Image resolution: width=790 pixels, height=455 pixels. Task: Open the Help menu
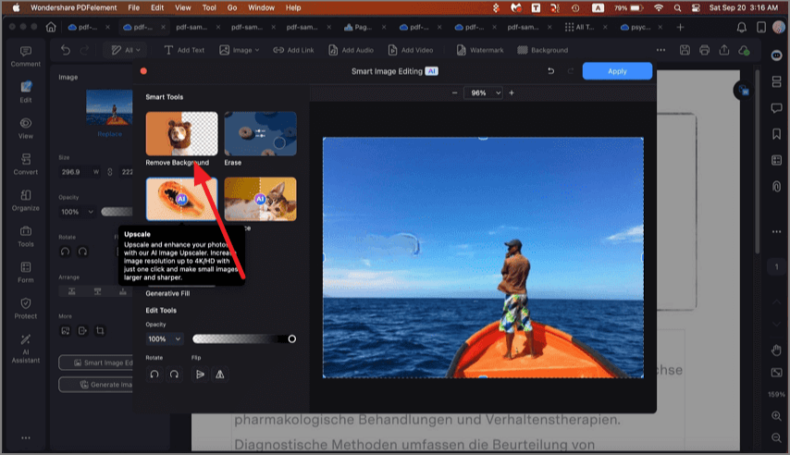293,7
